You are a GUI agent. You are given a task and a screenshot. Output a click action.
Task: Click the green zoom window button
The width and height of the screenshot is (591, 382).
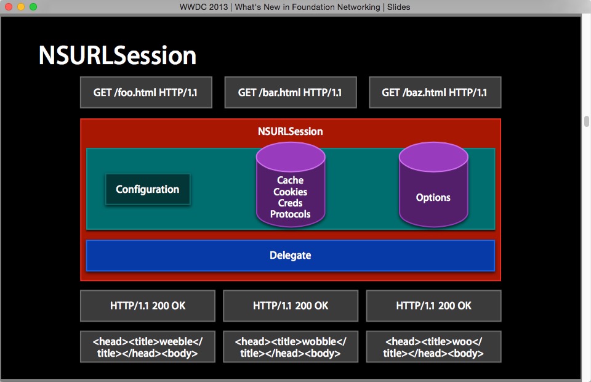click(33, 7)
